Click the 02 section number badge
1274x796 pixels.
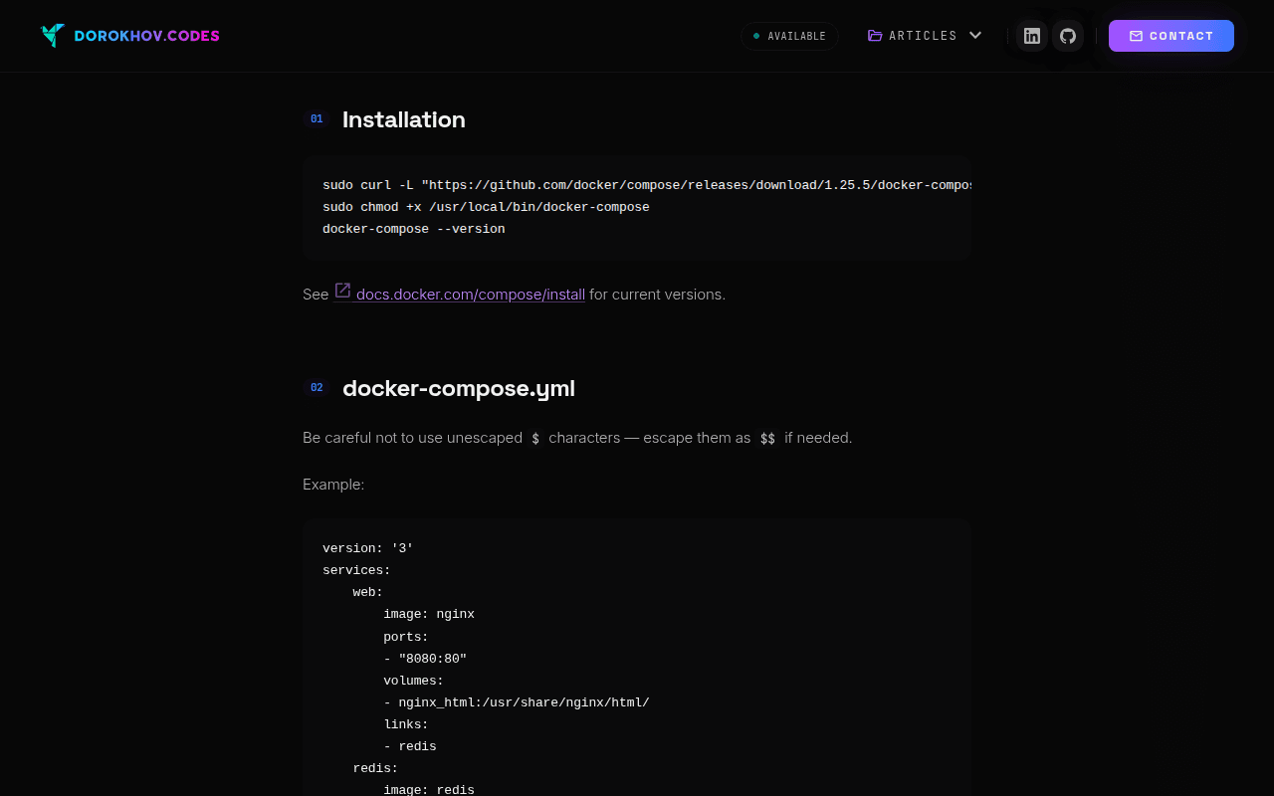[317, 388]
